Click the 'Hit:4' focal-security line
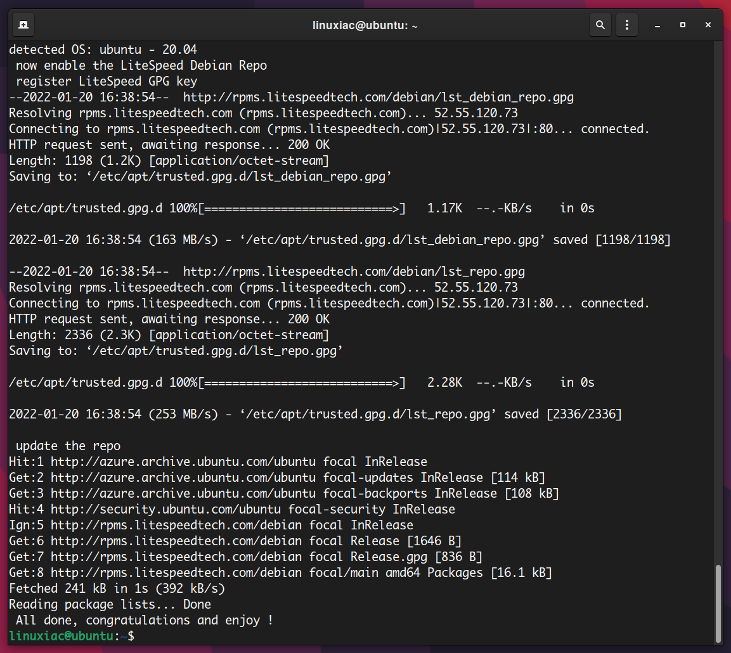This screenshot has width=731, height=653. tap(231, 509)
